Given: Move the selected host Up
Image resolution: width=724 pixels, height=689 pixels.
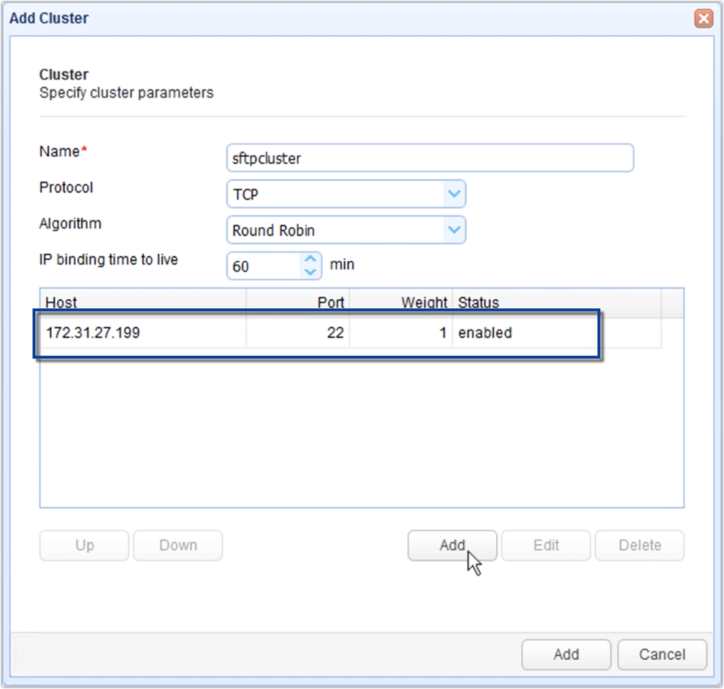Looking at the screenshot, I should pyautogui.click(x=84, y=545).
